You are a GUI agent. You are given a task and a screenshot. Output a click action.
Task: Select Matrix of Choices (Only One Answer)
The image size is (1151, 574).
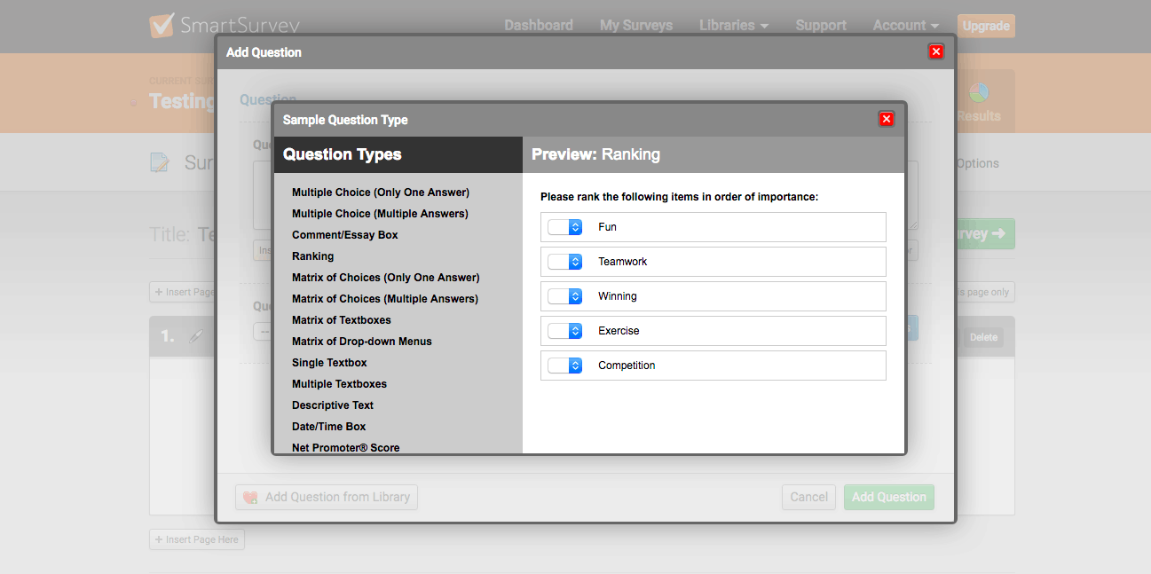click(x=386, y=278)
